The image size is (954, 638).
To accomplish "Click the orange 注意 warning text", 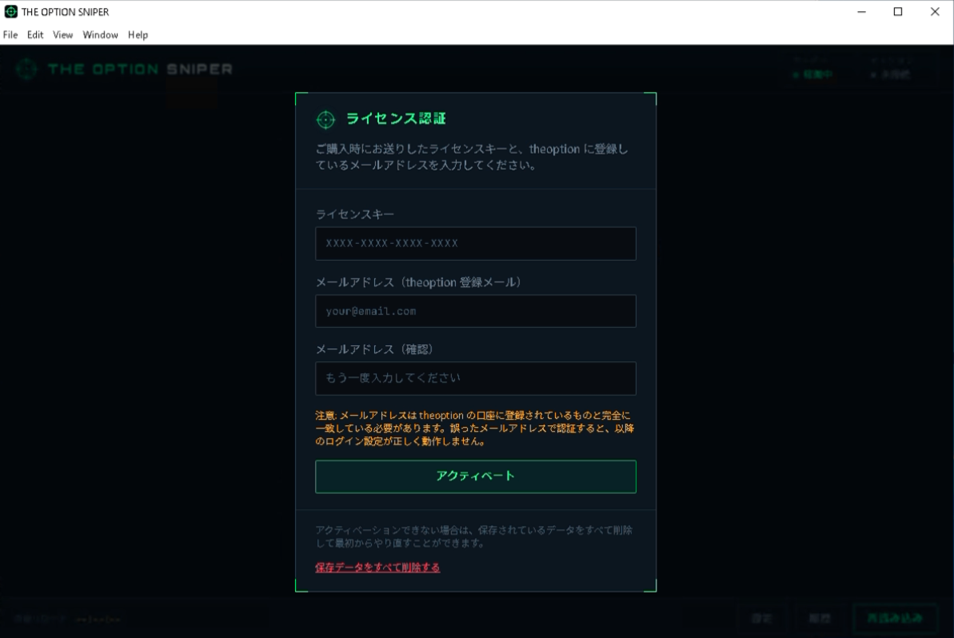I will pyautogui.click(x=474, y=429).
